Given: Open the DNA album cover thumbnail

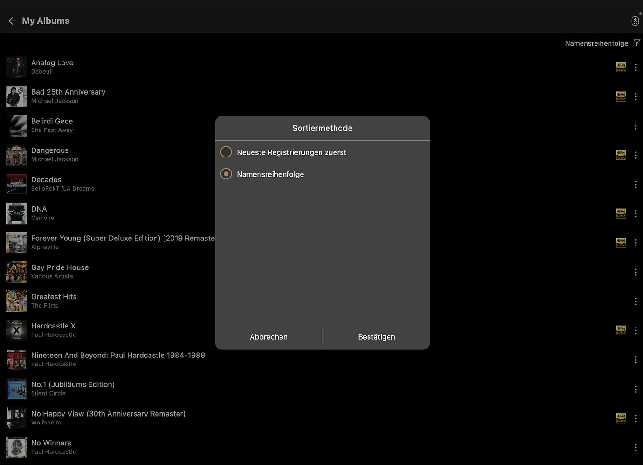Looking at the screenshot, I should point(16,213).
